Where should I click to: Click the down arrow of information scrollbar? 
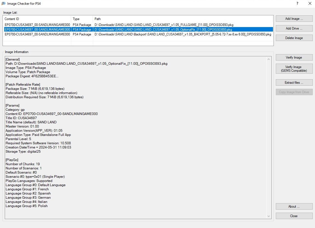[x=269, y=216]
